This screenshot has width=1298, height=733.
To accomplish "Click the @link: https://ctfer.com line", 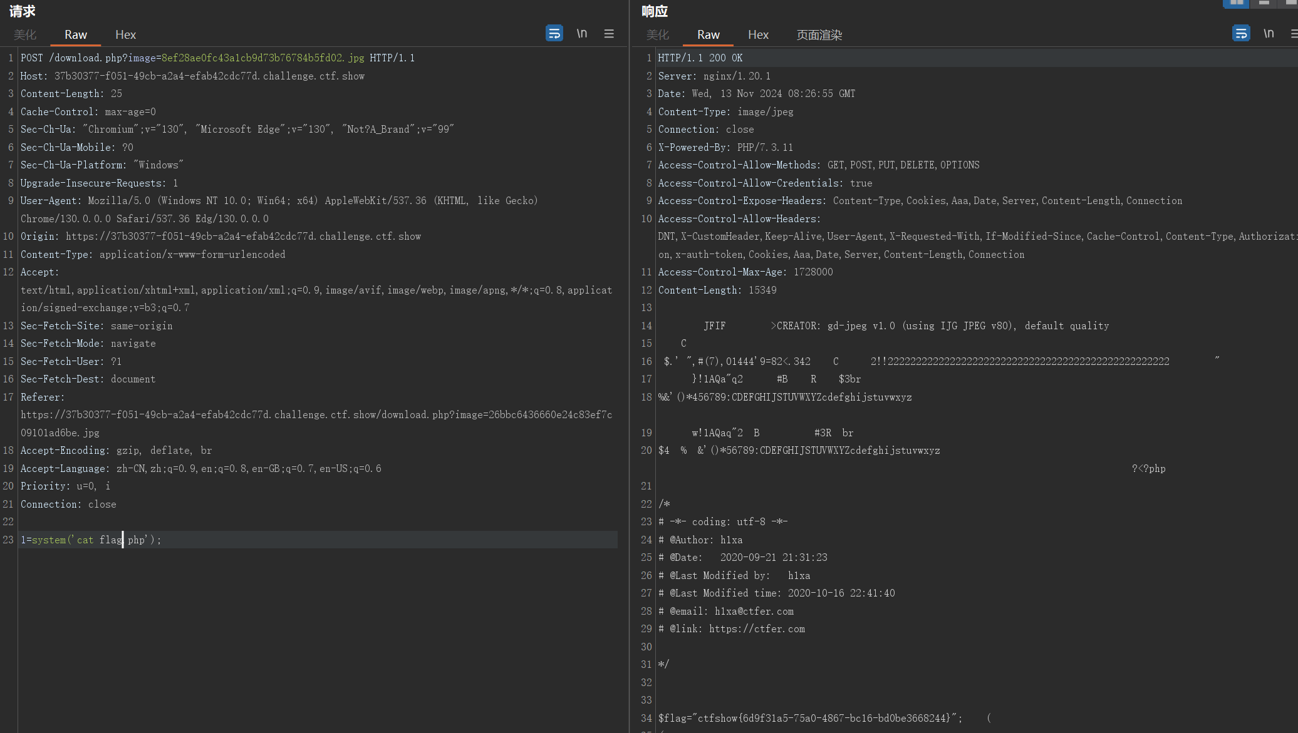I will pyautogui.click(x=731, y=629).
